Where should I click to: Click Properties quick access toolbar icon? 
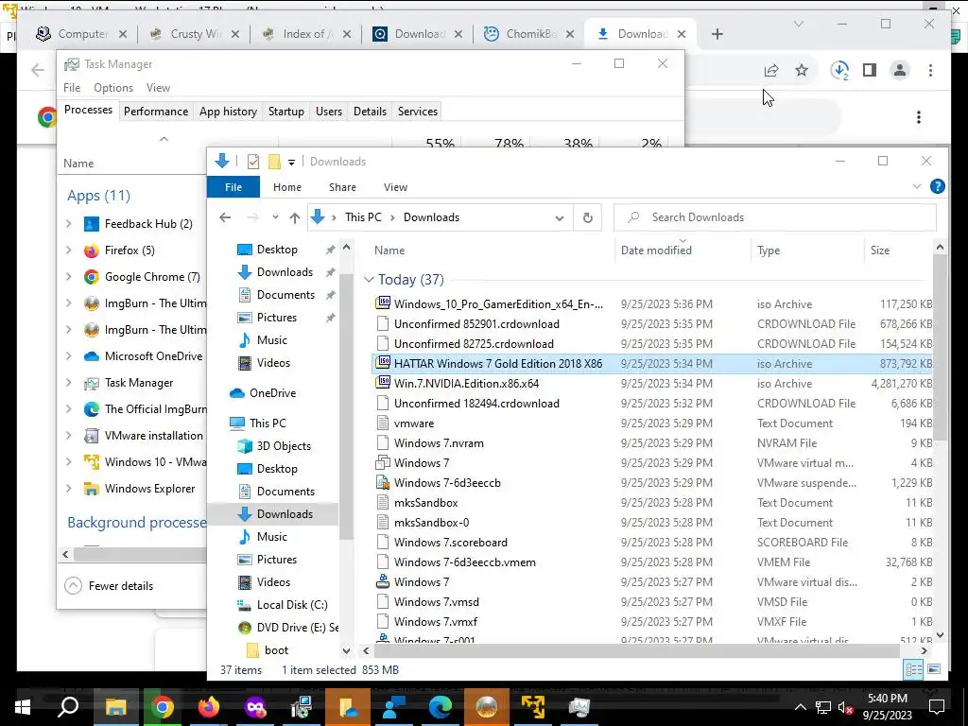[x=253, y=162]
